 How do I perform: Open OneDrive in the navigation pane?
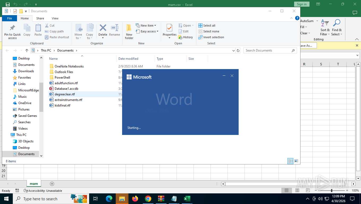point(25,103)
